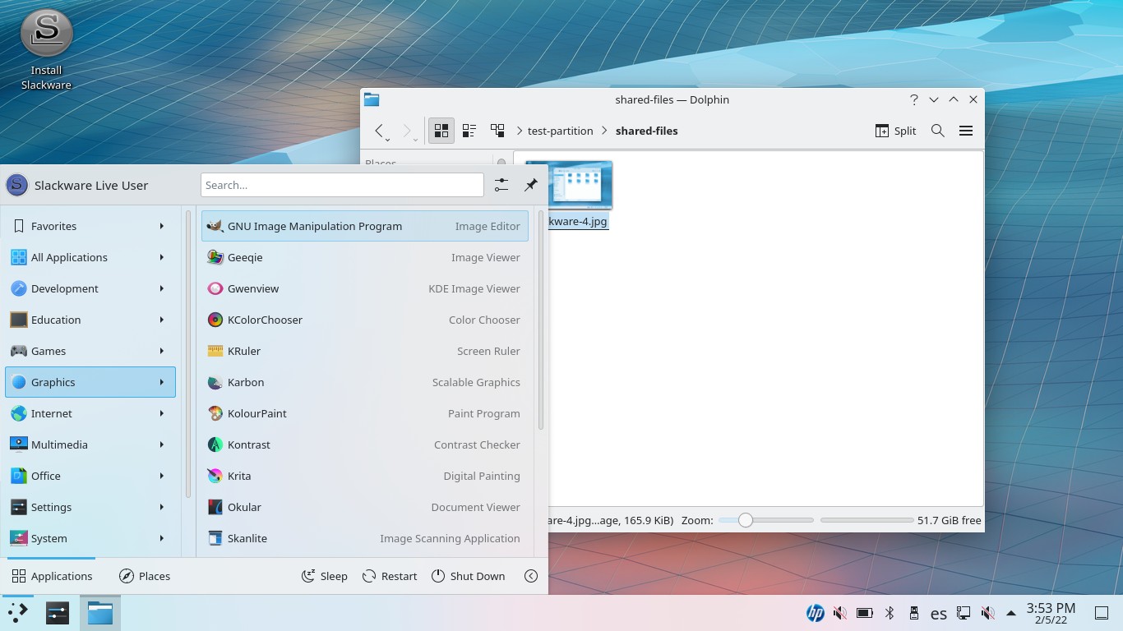Open more session actions arrow button
This screenshot has width=1123, height=631.
531,576
